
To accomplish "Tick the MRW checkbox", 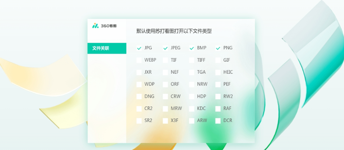I will click(165, 108).
